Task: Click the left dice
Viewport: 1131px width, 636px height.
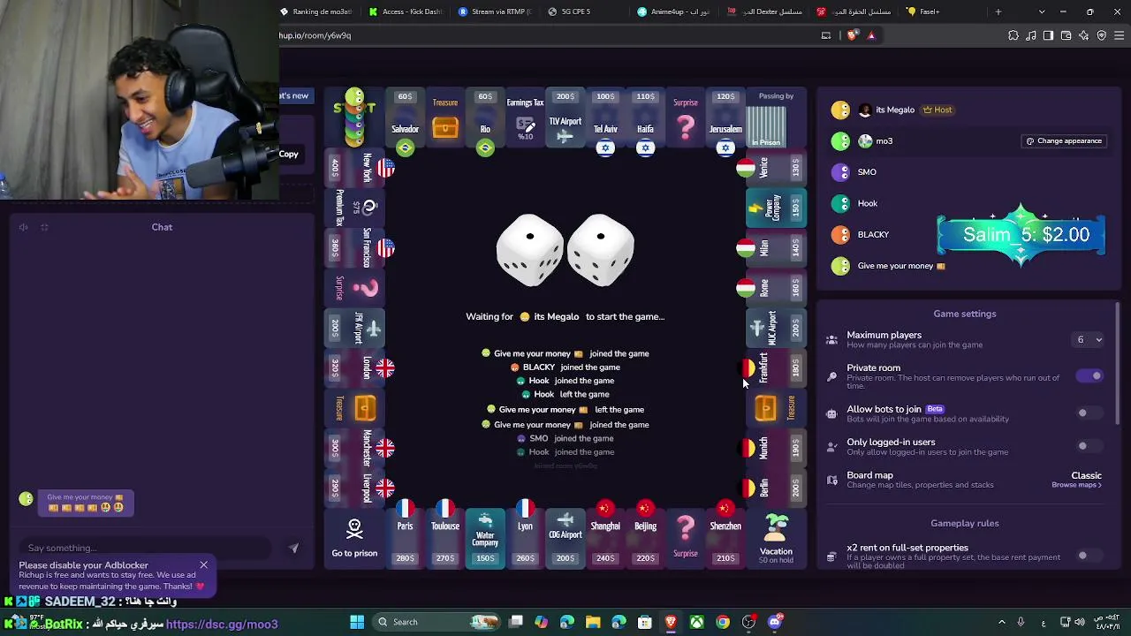Action: click(x=530, y=249)
